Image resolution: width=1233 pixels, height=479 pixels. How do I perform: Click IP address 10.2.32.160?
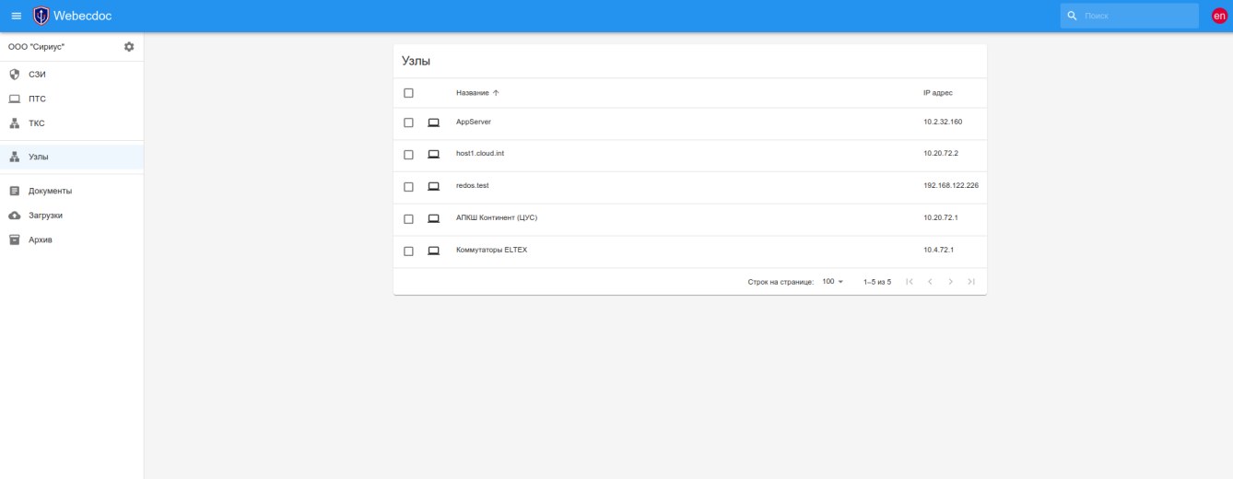(x=943, y=122)
